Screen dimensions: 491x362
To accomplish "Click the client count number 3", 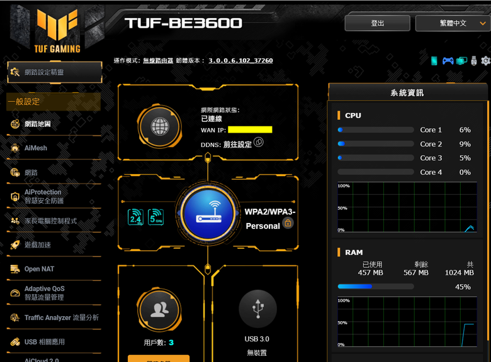I will [x=171, y=343].
